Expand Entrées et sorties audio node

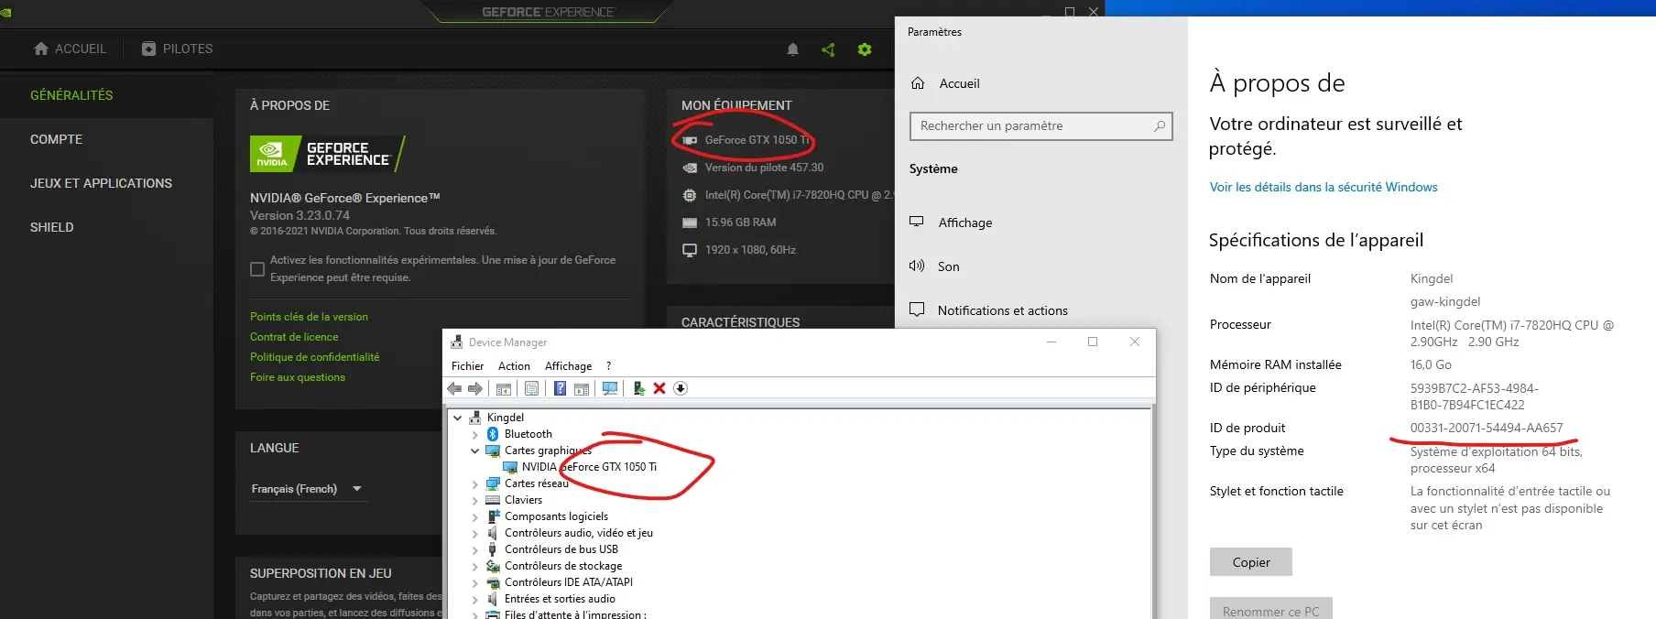pos(474,599)
